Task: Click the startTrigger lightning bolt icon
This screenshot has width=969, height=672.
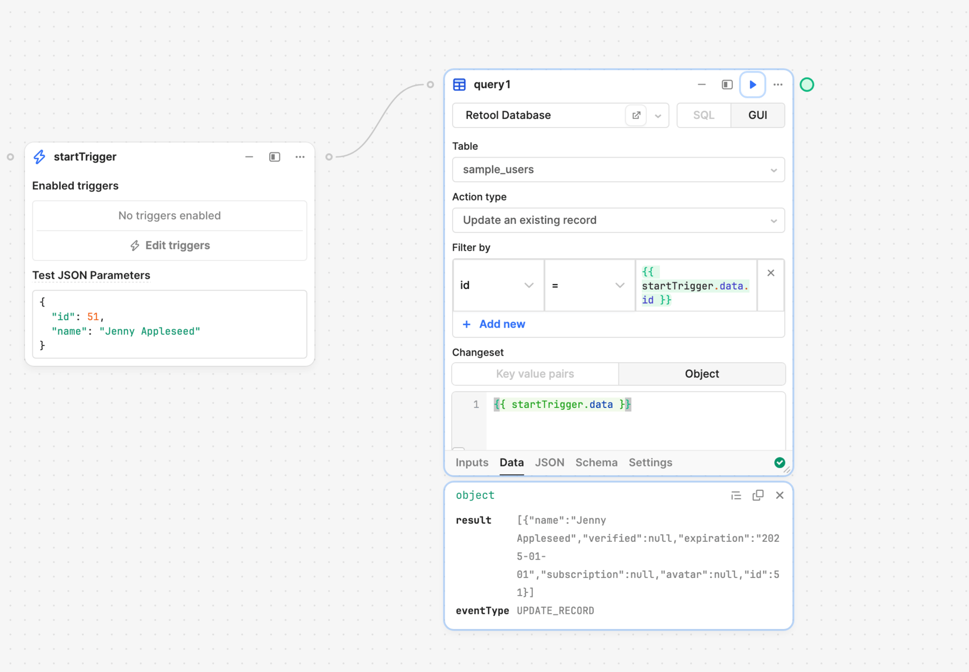Action: click(x=39, y=157)
